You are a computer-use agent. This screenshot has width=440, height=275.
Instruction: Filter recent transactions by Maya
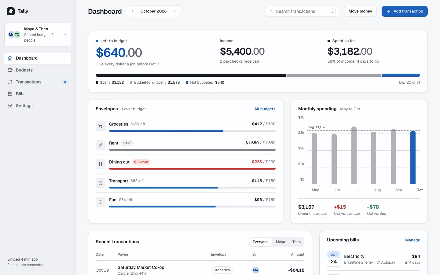click(280, 242)
